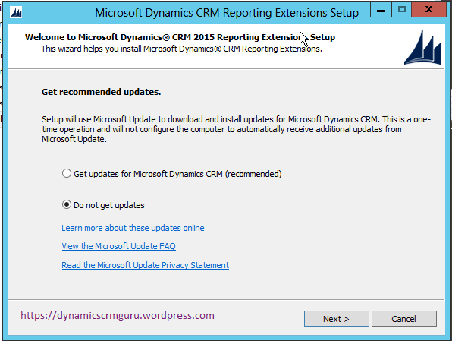Click the Cancel button
This screenshot has height=341, width=452.
coord(404,319)
